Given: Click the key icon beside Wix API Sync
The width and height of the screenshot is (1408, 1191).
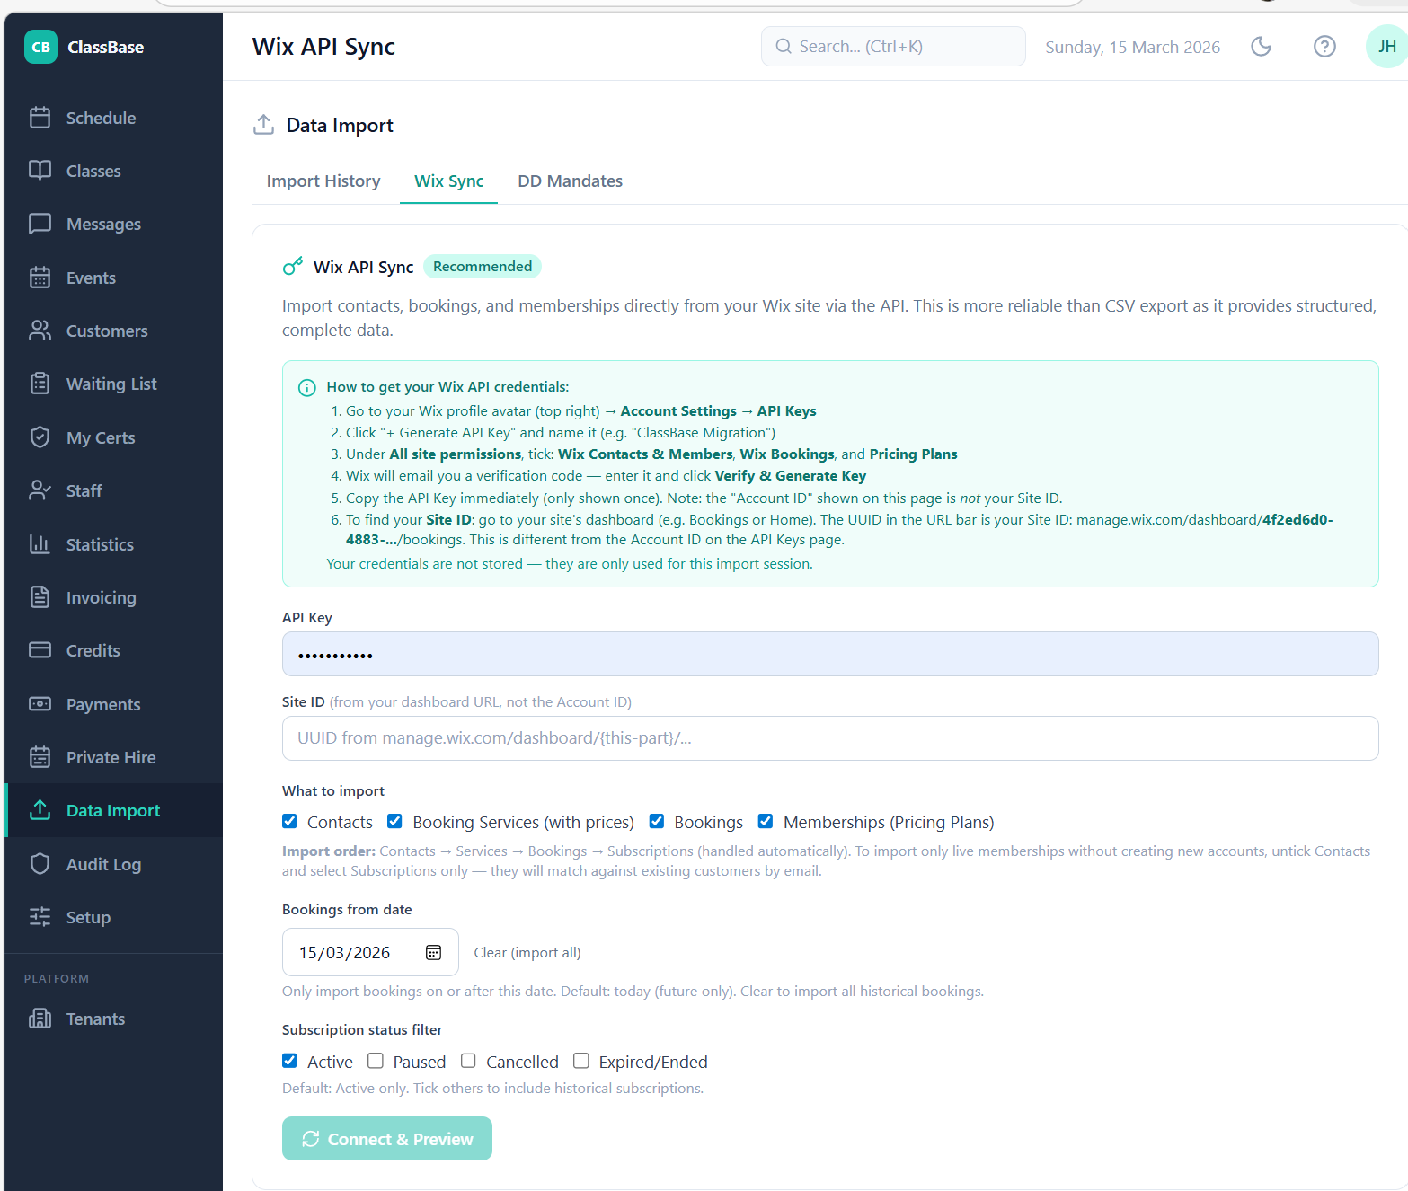Looking at the screenshot, I should coord(293,266).
